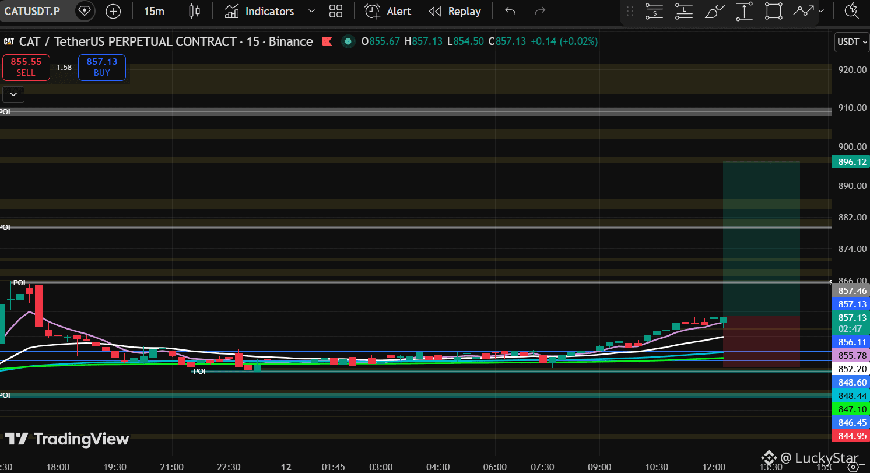Expand the Indicators favorites chevron
This screenshot has height=473, width=870.
point(311,11)
